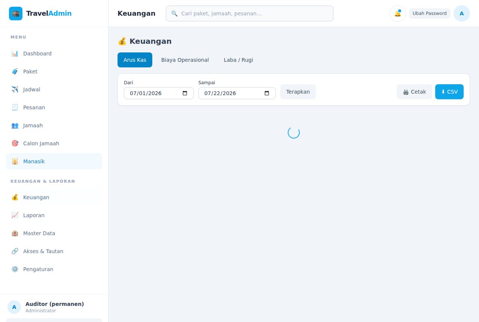This screenshot has height=322, width=479.
Task: Click the Pesanan receipt icon
Action: (15, 107)
